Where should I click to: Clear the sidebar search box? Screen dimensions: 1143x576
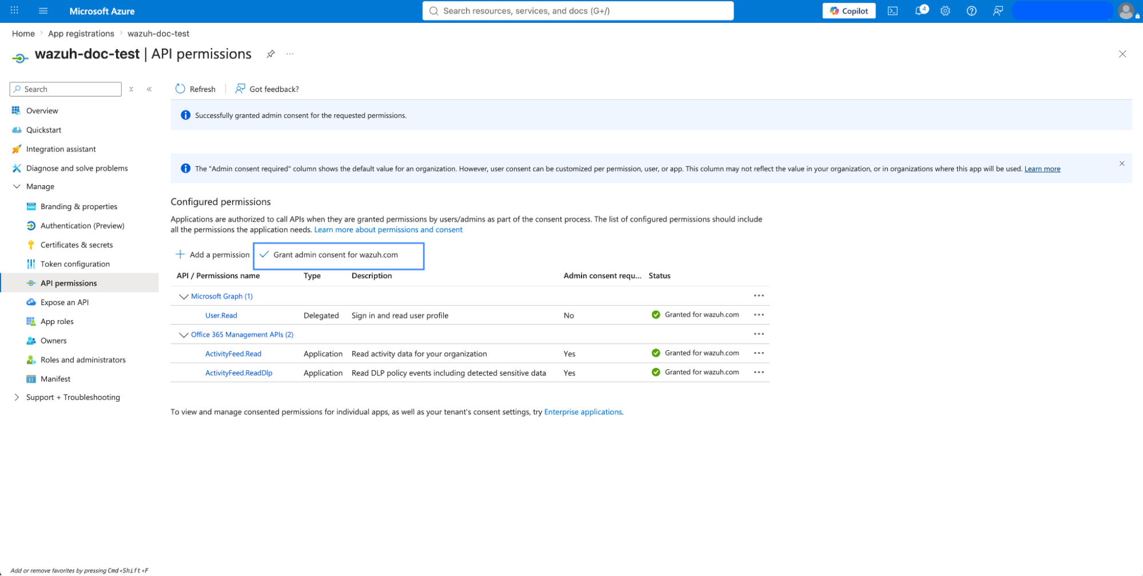tap(131, 89)
